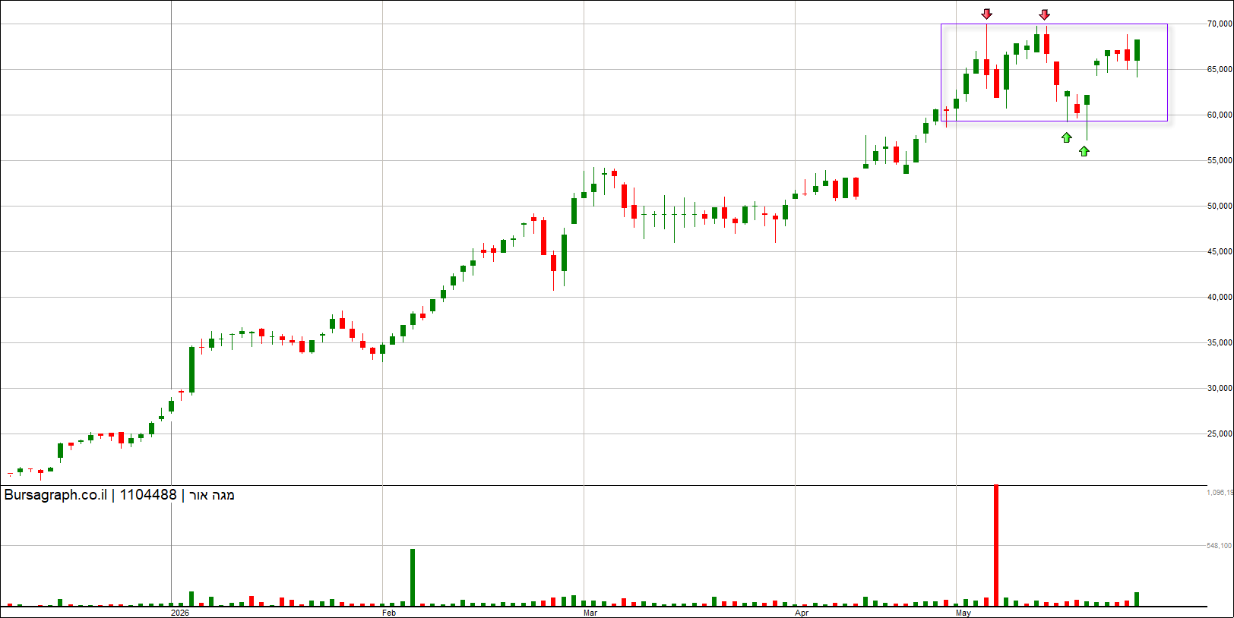Click the 60,000 price level label
The image size is (1234, 618).
(x=1220, y=115)
